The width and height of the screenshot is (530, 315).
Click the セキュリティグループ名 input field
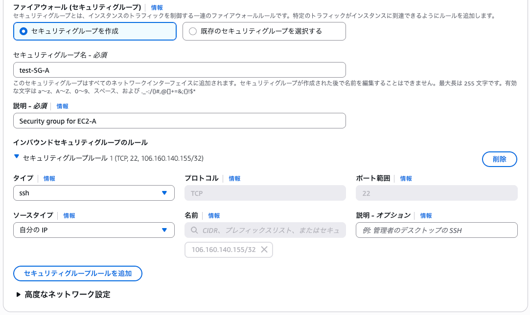point(180,70)
